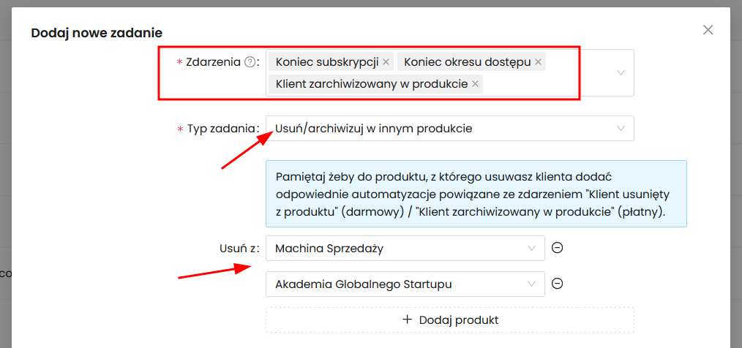Click the blue "Pamiętaj żeby" info notice
Image resolution: width=742 pixels, height=348 pixels.
pyautogui.click(x=476, y=194)
